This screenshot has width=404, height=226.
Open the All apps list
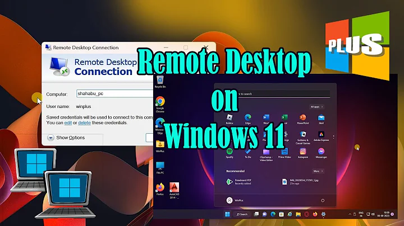point(316,107)
